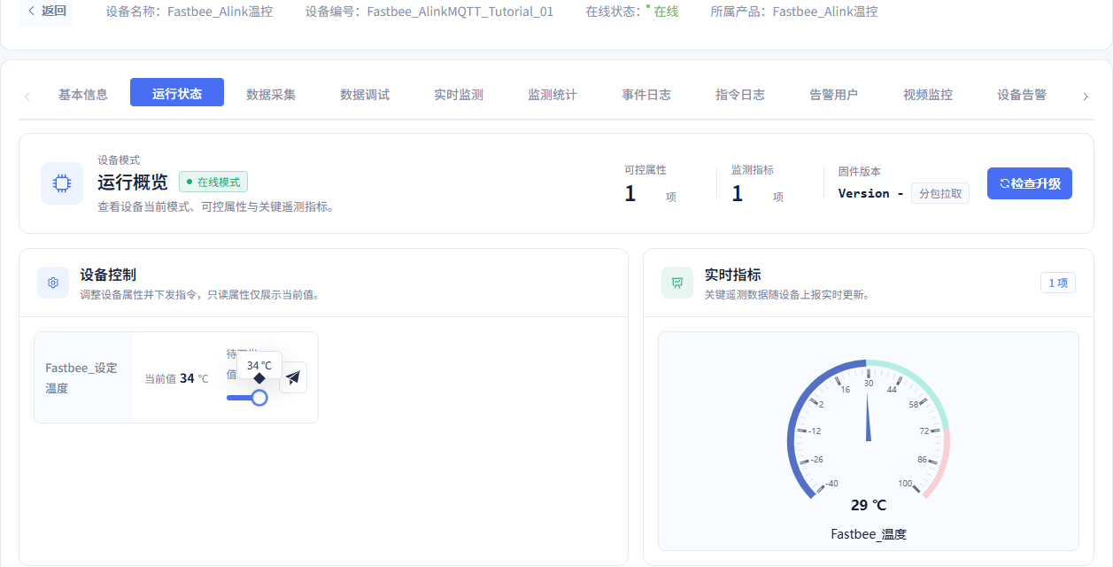Click the gear icon next to 设备控制
Viewport: 1113px width, 567px height.
point(53,283)
